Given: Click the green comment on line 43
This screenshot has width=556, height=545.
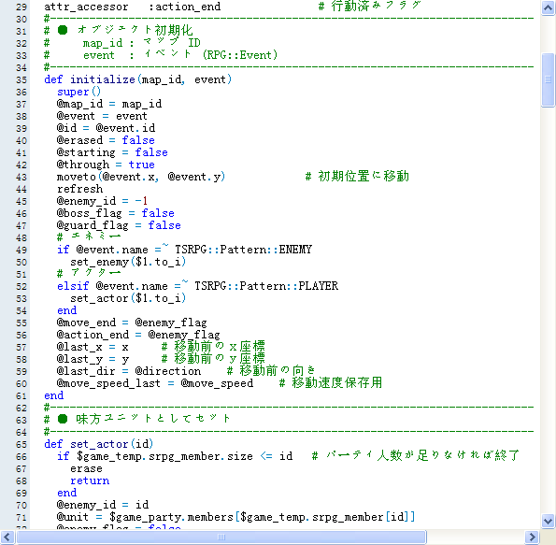Looking at the screenshot, I should pyautogui.click(x=357, y=177).
